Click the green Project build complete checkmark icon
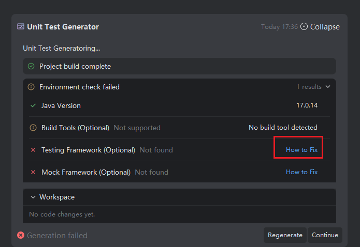Viewport: 360px width, 247px height. [x=31, y=66]
